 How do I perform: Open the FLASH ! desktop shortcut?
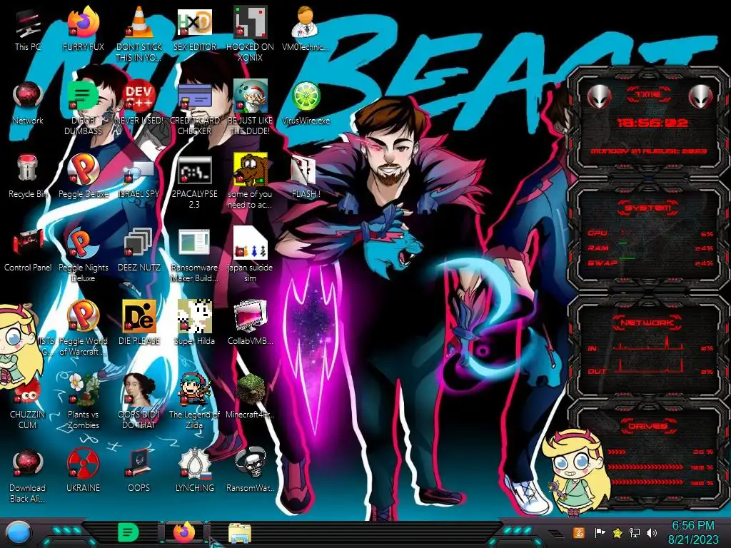click(306, 177)
